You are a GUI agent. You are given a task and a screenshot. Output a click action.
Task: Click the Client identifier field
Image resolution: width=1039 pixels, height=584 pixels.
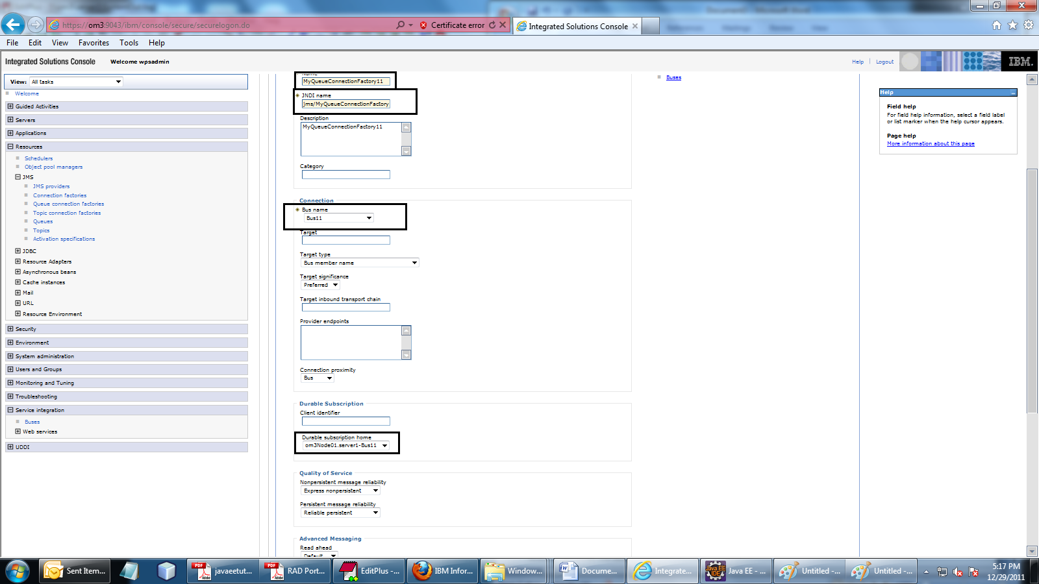[346, 421]
